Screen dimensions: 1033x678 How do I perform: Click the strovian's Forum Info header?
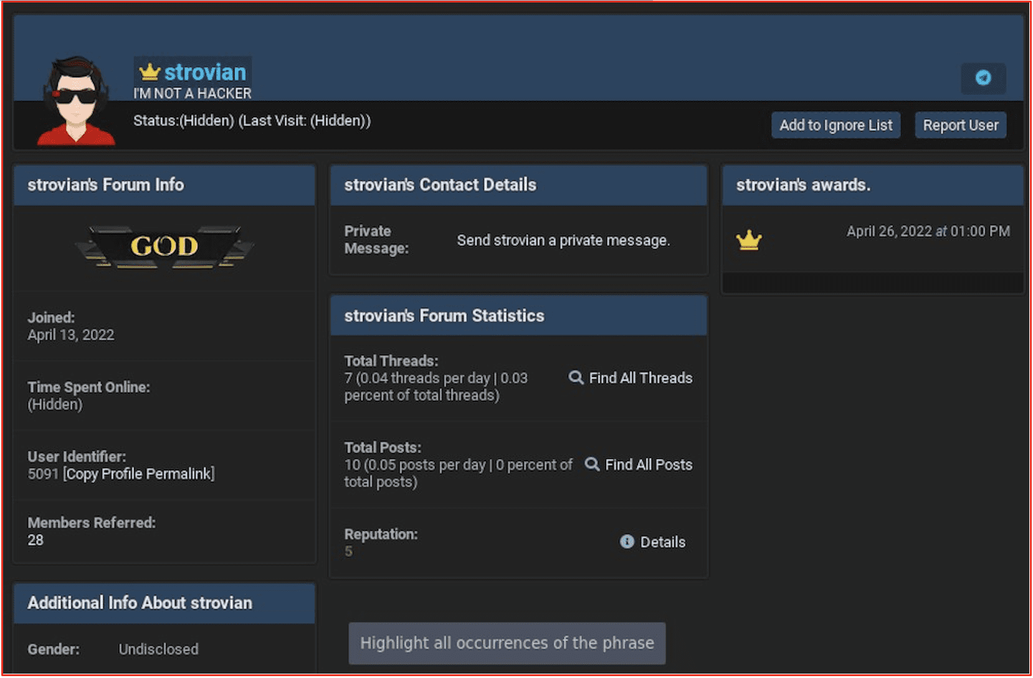[x=164, y=185]
